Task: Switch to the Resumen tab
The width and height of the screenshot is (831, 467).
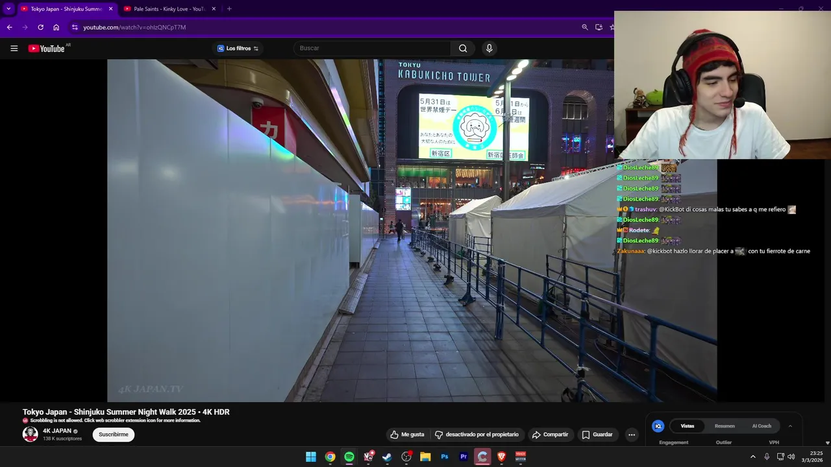Action: 725,426
